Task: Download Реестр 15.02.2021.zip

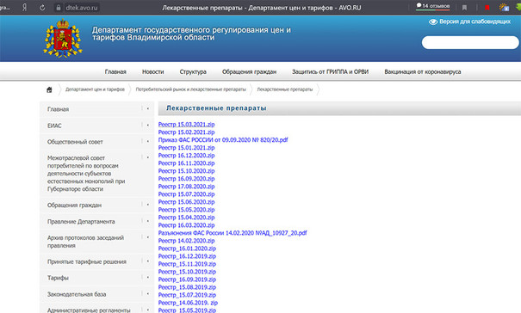Action: click(186, 132)
